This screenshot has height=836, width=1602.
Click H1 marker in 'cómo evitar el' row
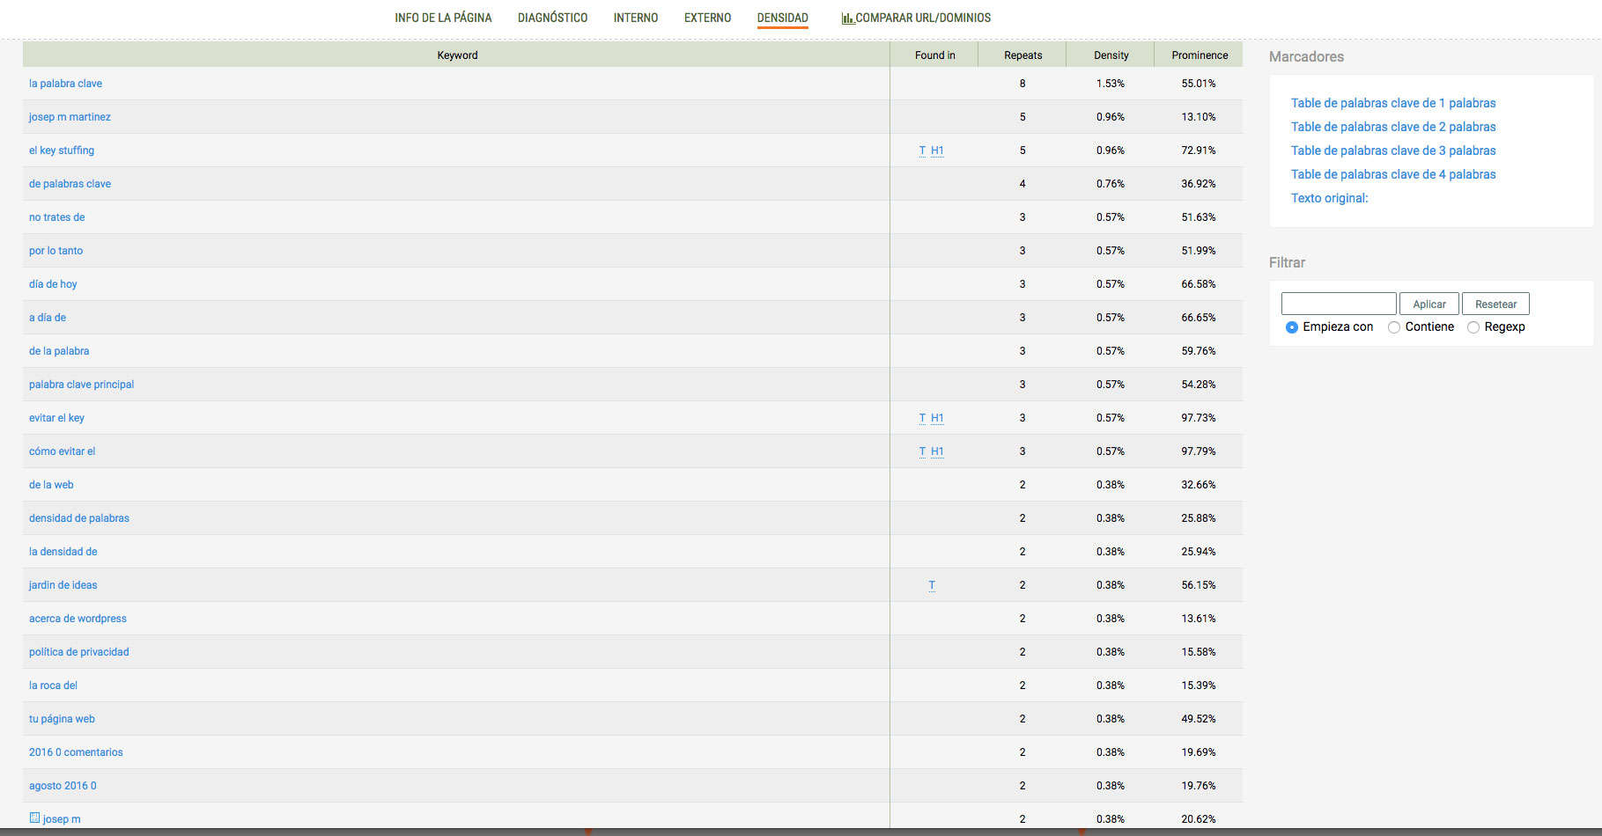[937, 451]
